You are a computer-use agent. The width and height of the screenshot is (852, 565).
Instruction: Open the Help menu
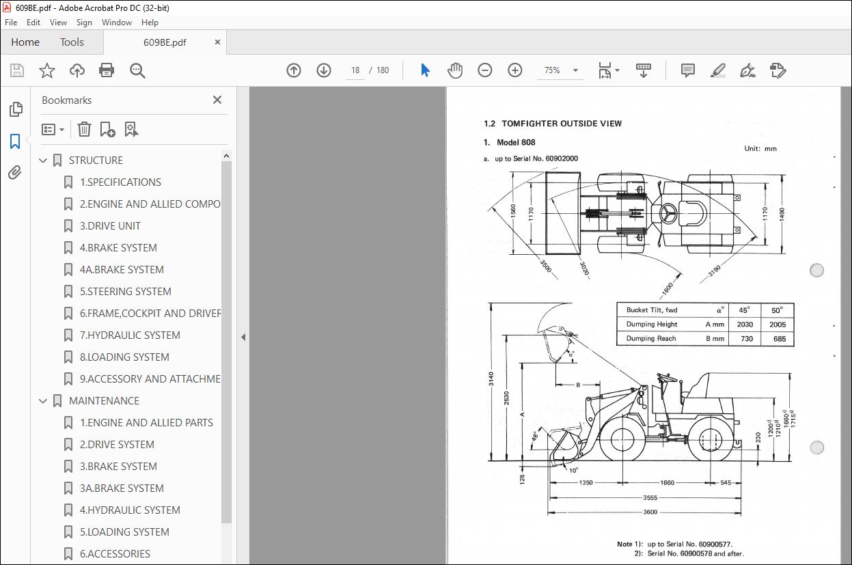(150, 23)
